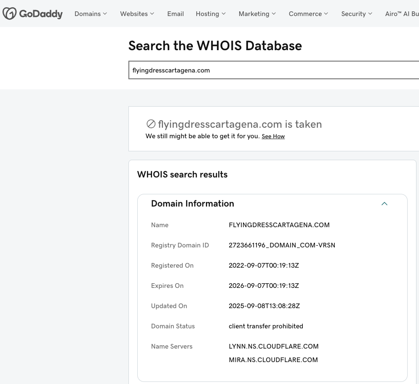Click the Search the WHOIS Database title
Image resolution: width=419 pixels, height=384 pixels.
coord(215,46)
